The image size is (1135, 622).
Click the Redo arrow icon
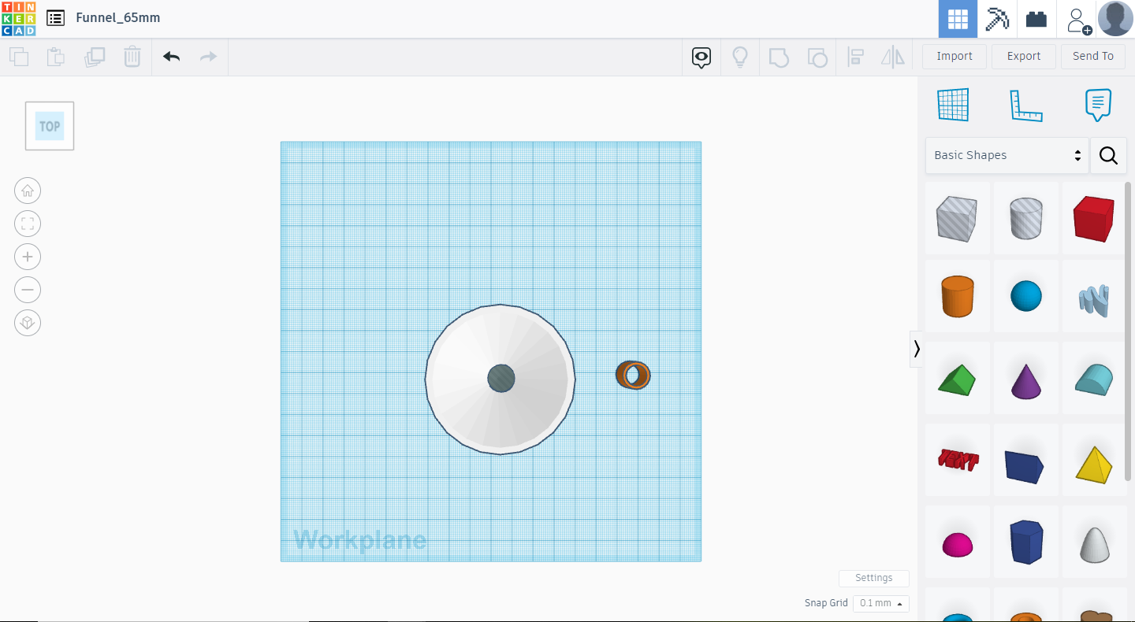(208, 57)
